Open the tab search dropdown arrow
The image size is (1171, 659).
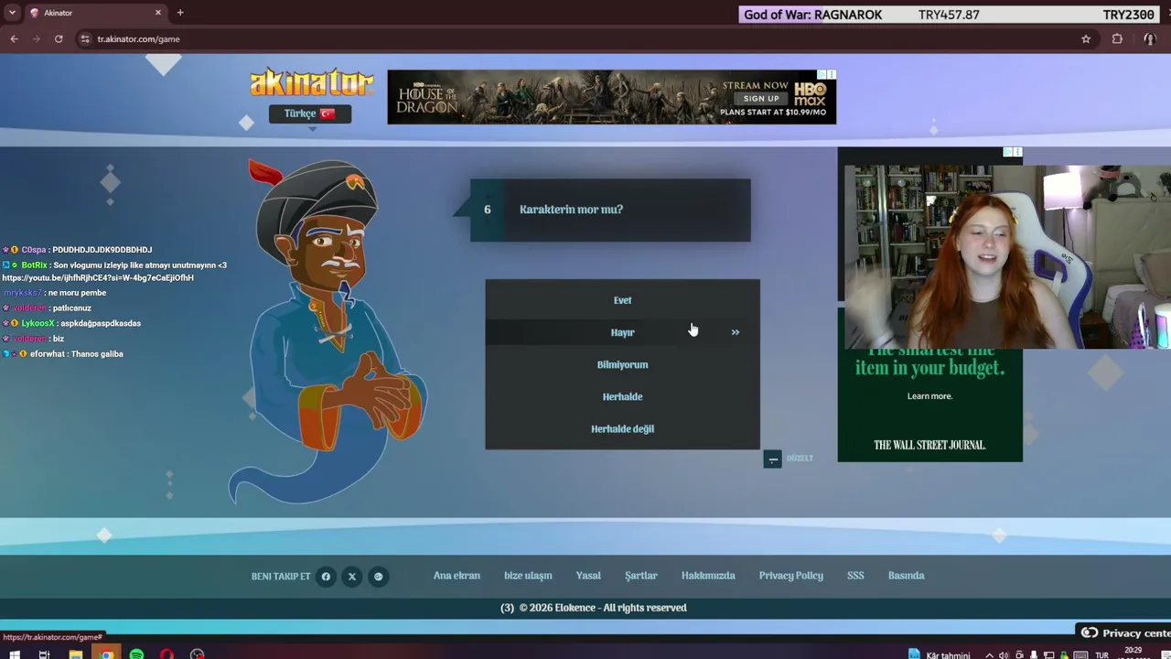click(12, 13)
